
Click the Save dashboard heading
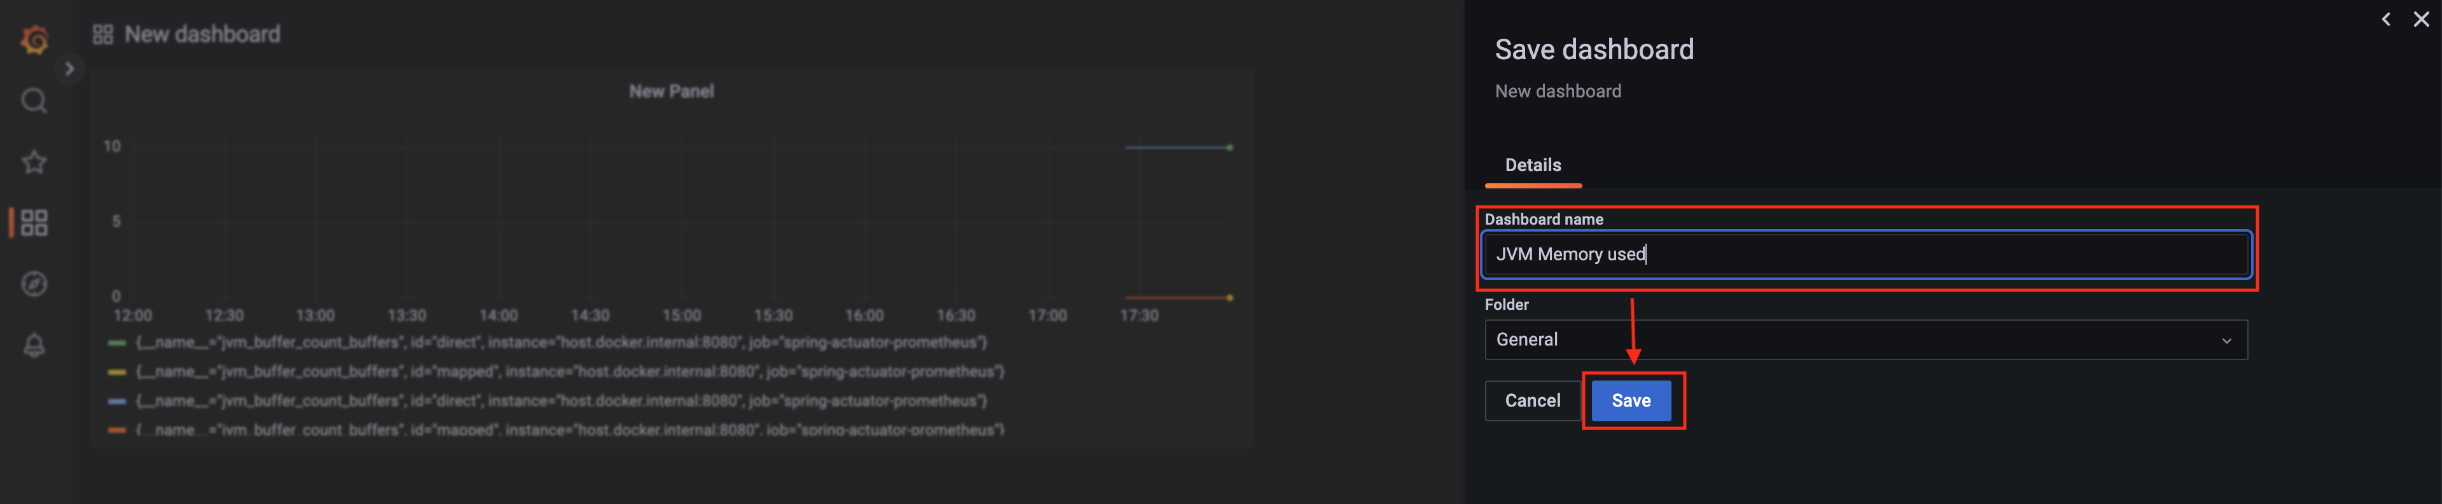1594,50
